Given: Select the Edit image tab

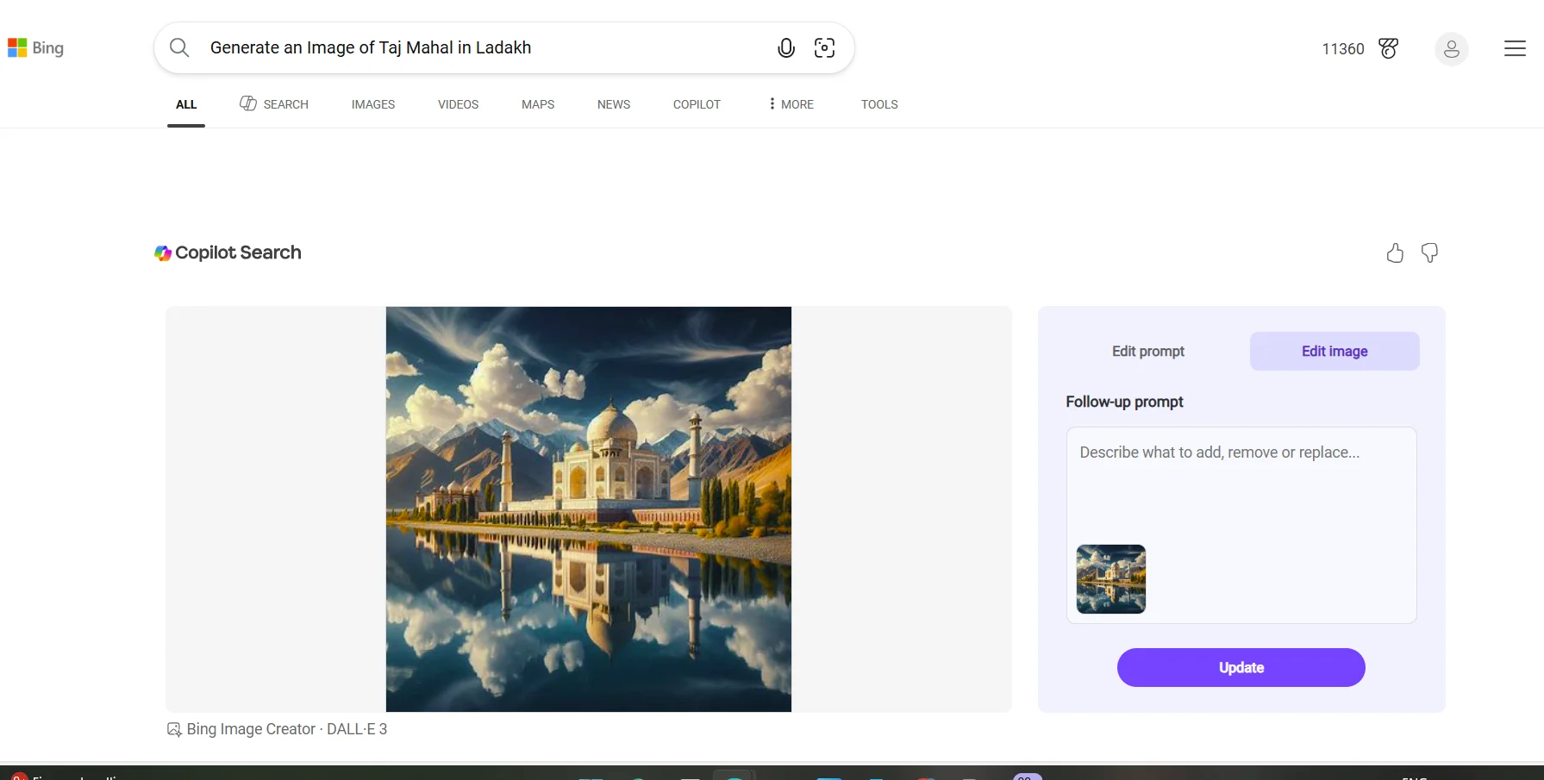Looking at the screenshot, I should pyautogui.click(x=1335, y=351).
